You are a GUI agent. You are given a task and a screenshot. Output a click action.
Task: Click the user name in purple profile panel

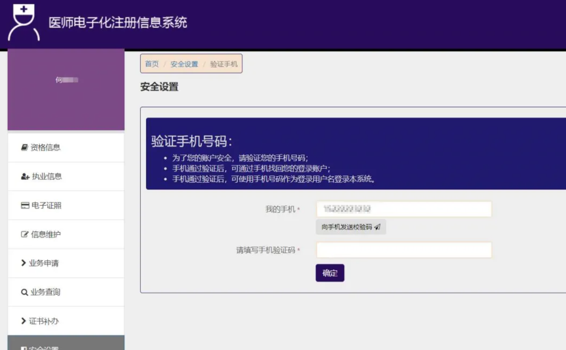pyautogui.click(x=66, y=80)
